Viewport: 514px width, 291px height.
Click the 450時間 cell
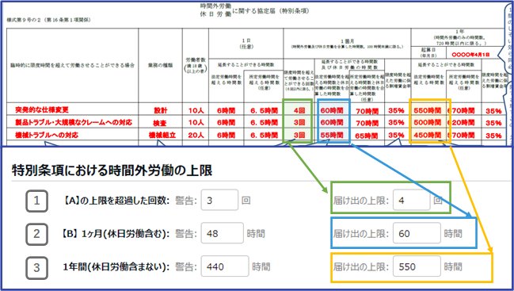427,135
